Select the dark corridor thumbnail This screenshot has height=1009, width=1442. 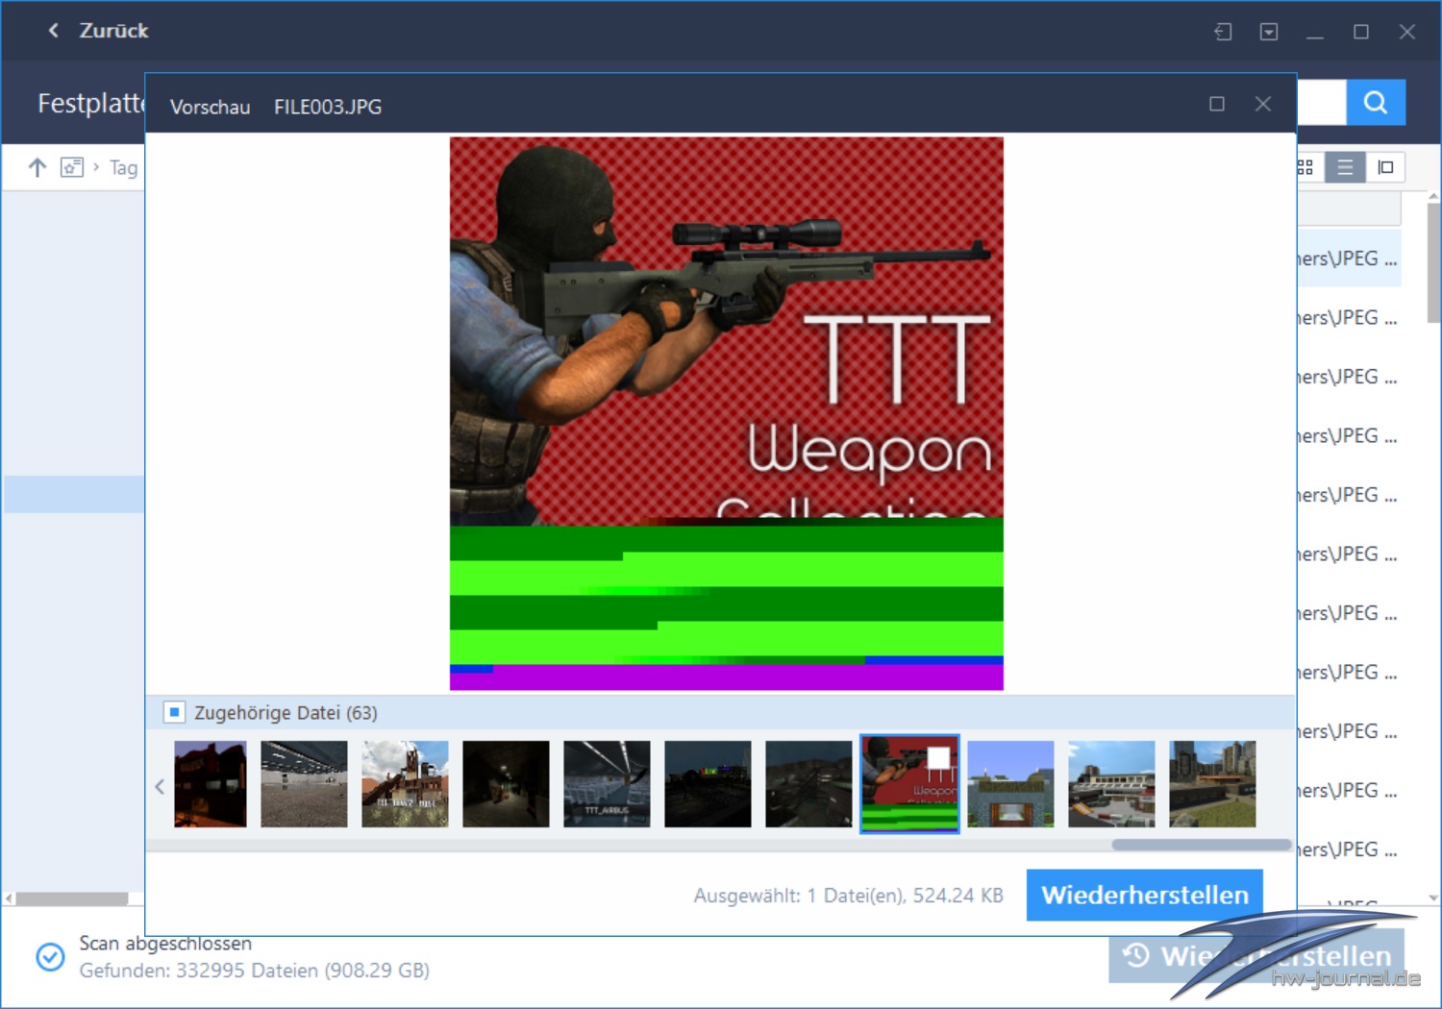coord(506,783)
